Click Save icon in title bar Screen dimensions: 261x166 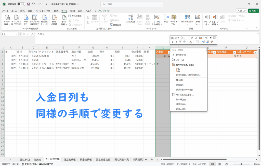click(x=28, y=4)
